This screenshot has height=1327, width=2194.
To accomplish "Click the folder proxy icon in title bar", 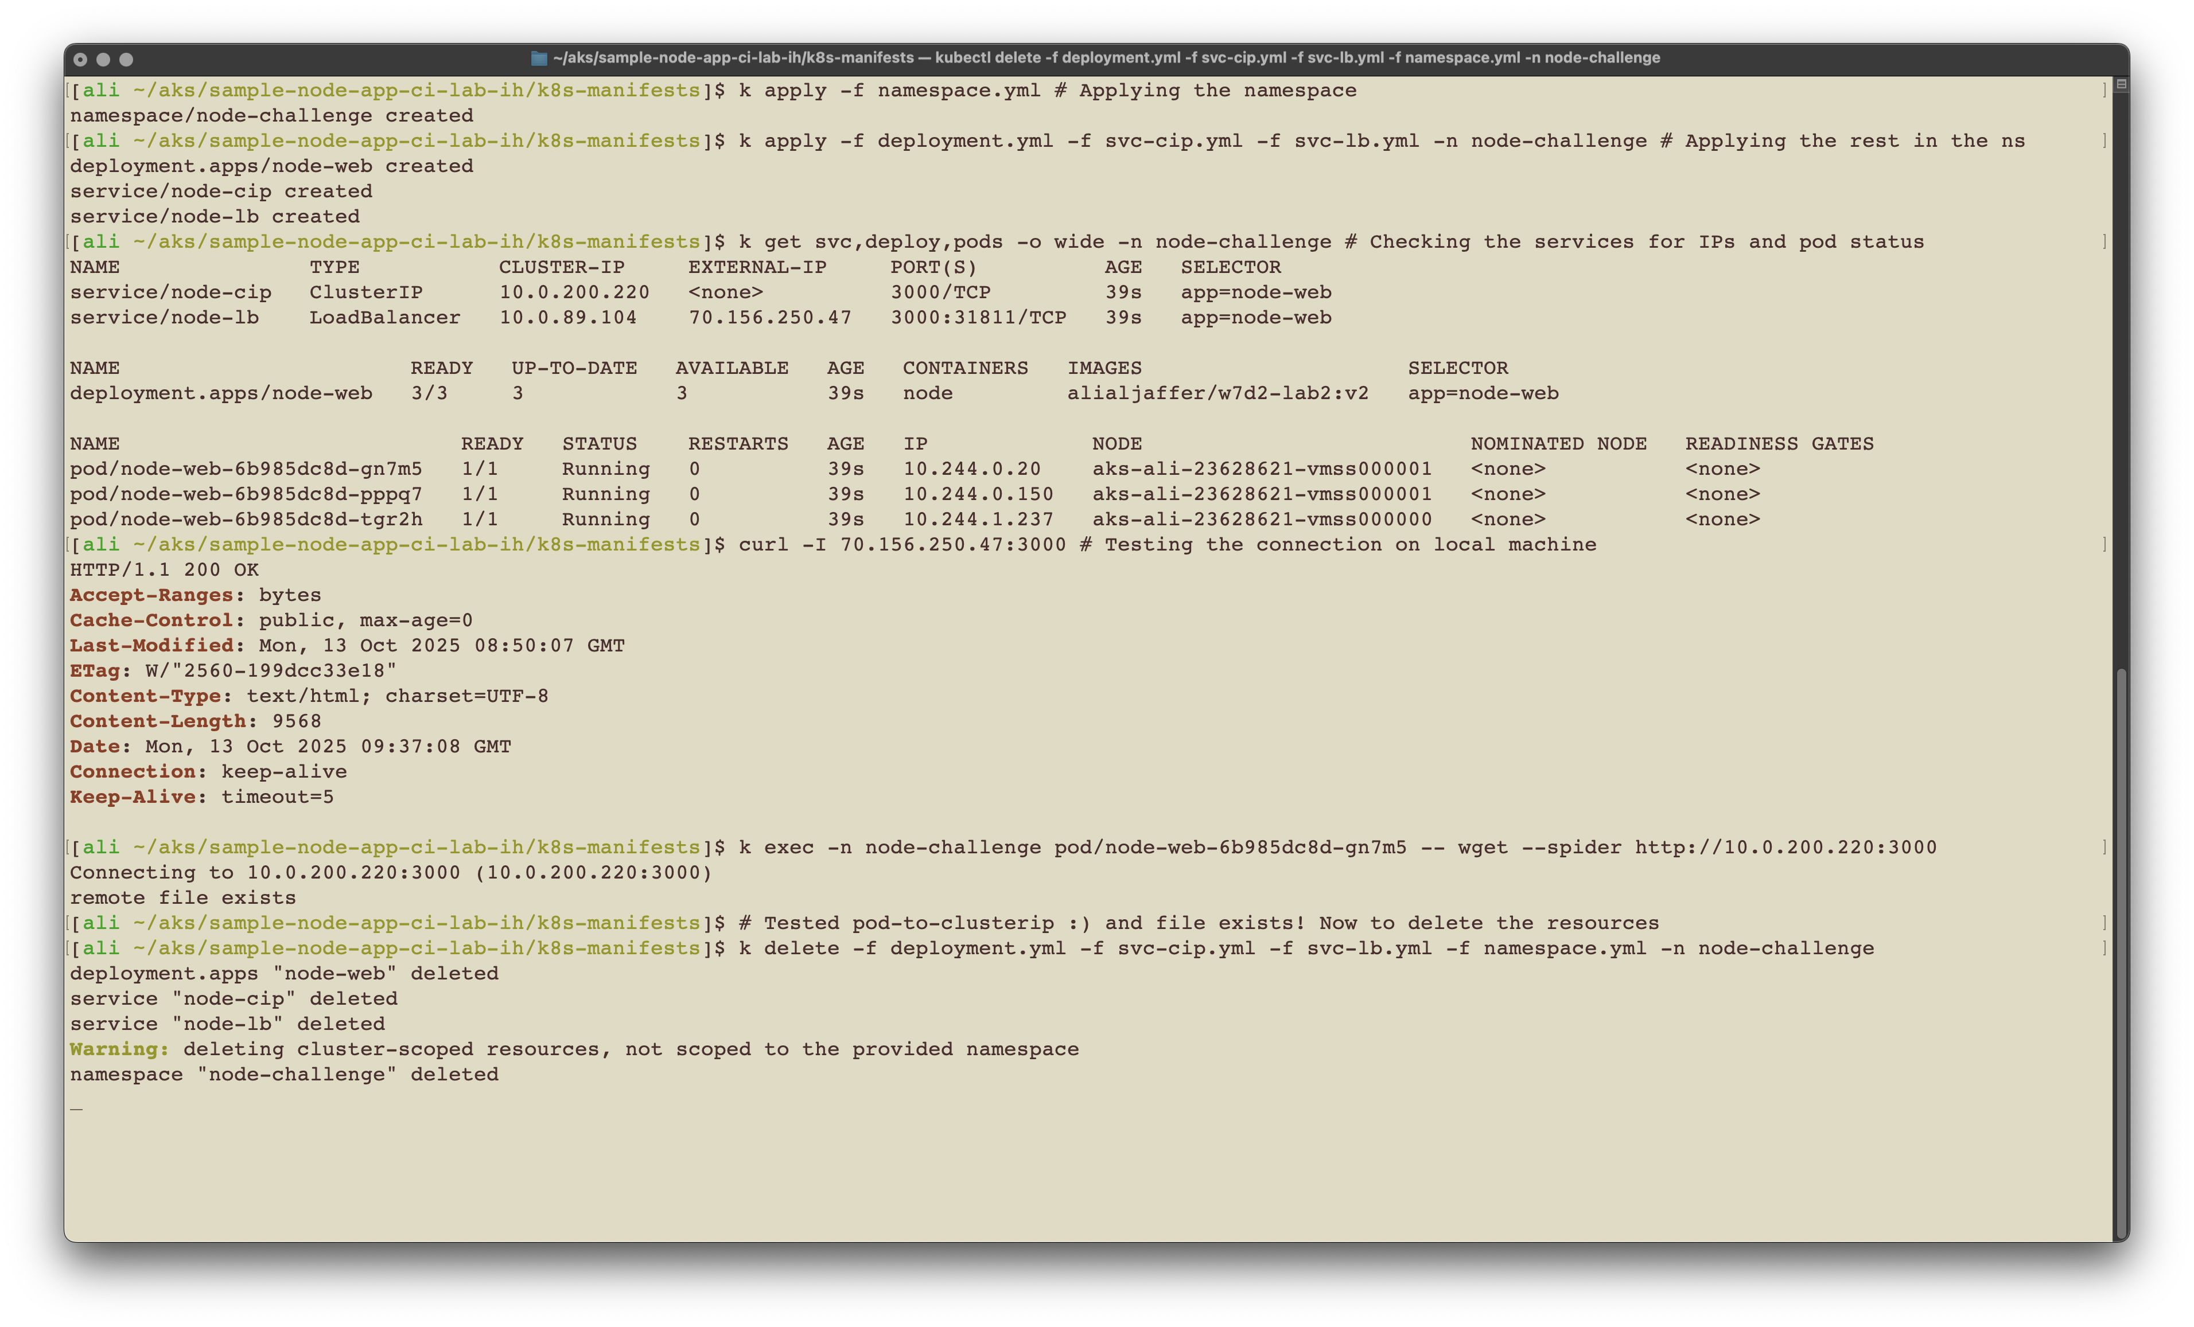I will coord(539,58).
